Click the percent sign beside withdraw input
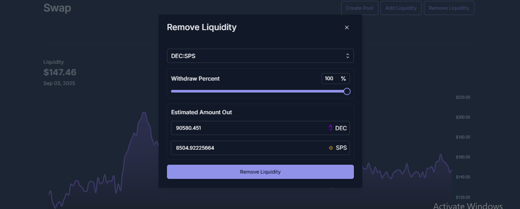This screenshot has height=209, width=520. [343, 79]
